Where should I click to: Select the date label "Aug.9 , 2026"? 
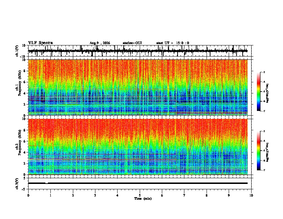point(100,43)
